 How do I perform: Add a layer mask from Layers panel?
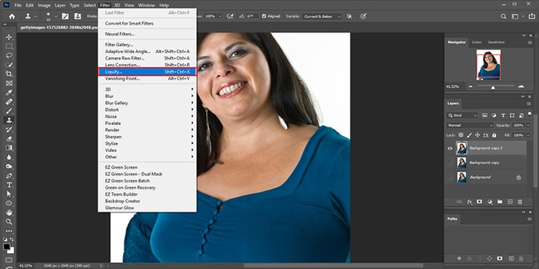(479, 202)
